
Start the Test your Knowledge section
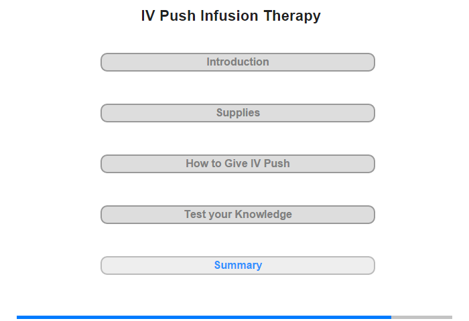[x=237, y=215]
